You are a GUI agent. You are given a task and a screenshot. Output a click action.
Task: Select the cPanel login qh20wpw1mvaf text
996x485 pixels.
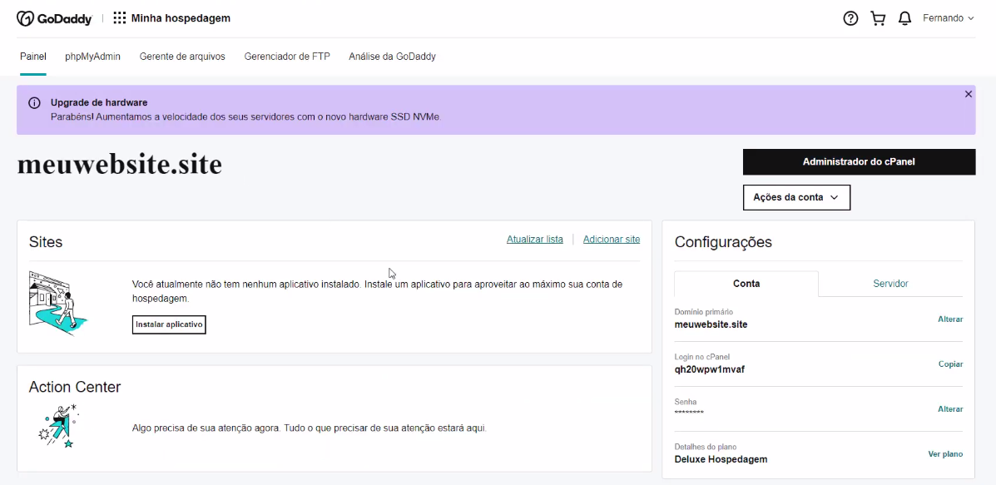click(710, 369)
